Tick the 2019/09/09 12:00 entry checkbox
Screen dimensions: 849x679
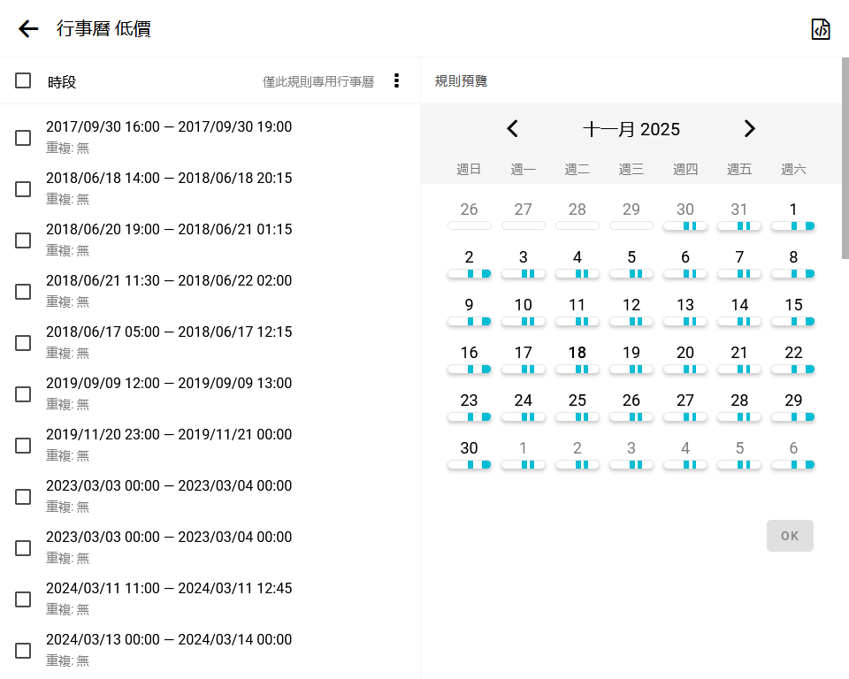[23, 394]
